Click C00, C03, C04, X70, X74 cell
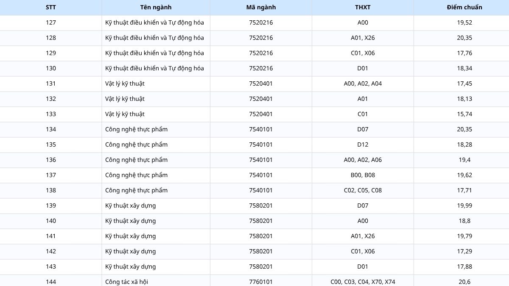This screenshot has width=509, height=286. (363, 282)
